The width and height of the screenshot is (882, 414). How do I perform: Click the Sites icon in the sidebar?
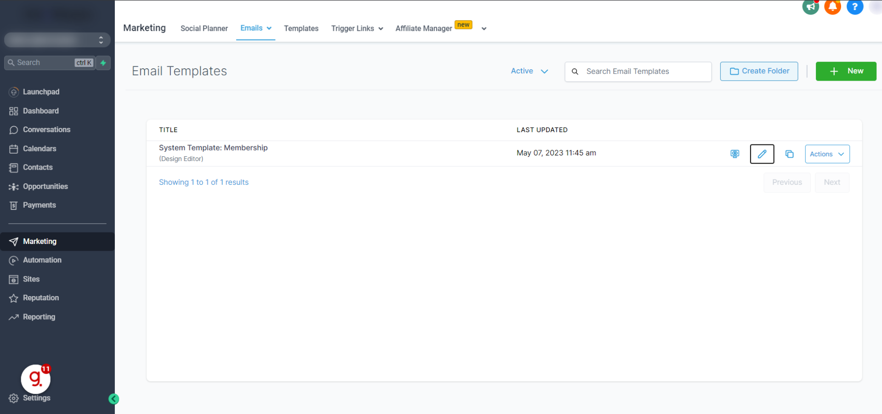[14, 279]
